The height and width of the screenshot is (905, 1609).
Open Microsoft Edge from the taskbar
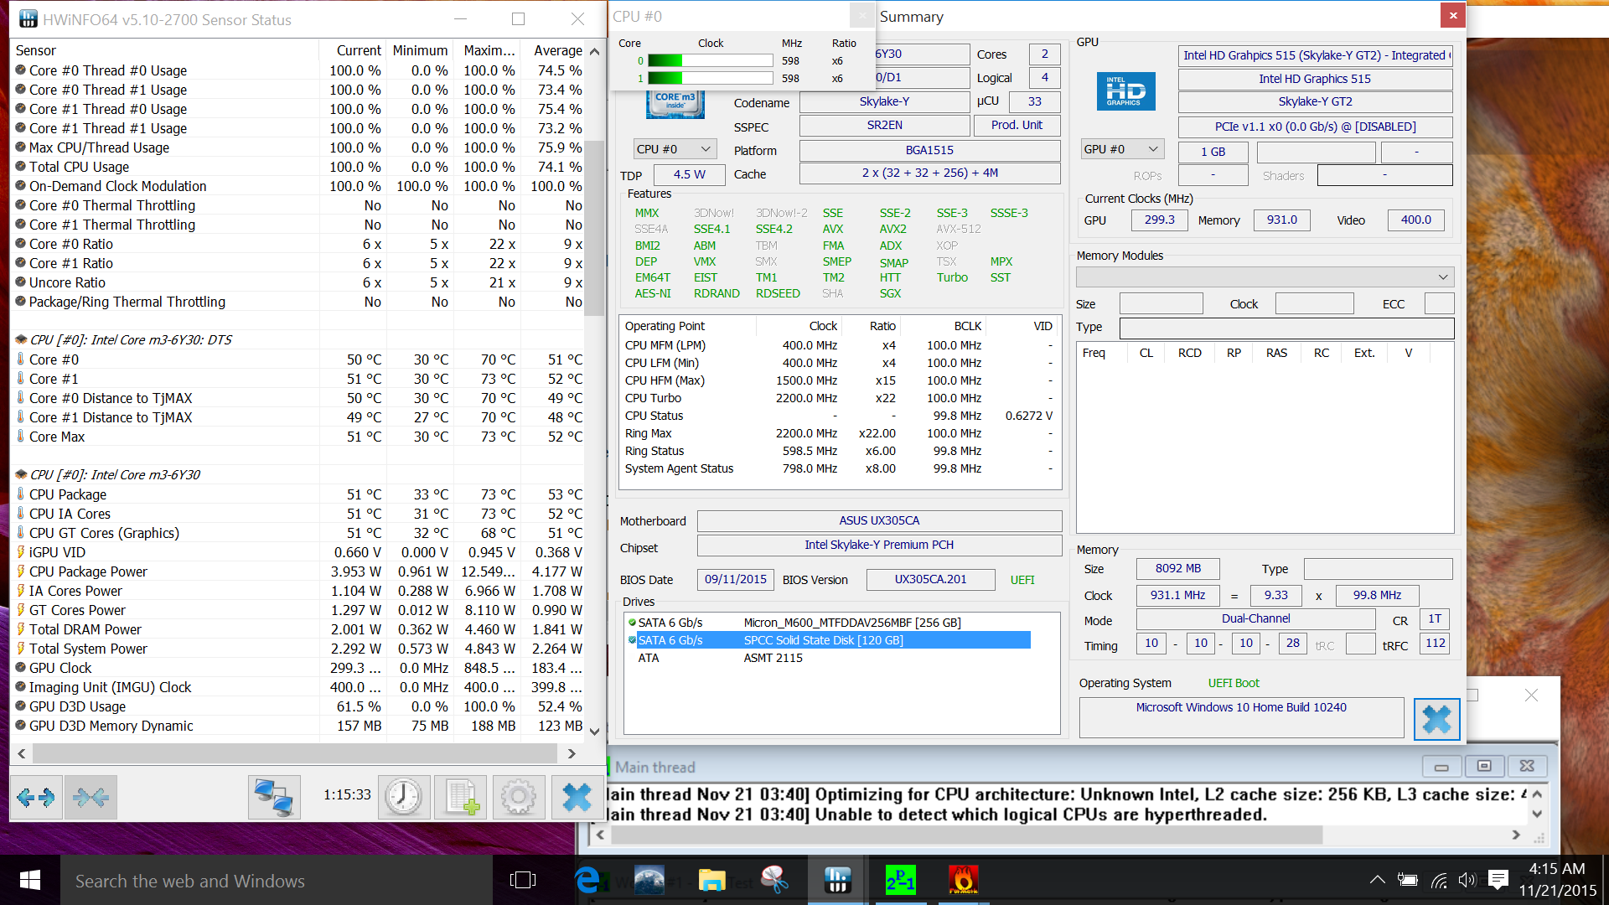coord(587,880)
